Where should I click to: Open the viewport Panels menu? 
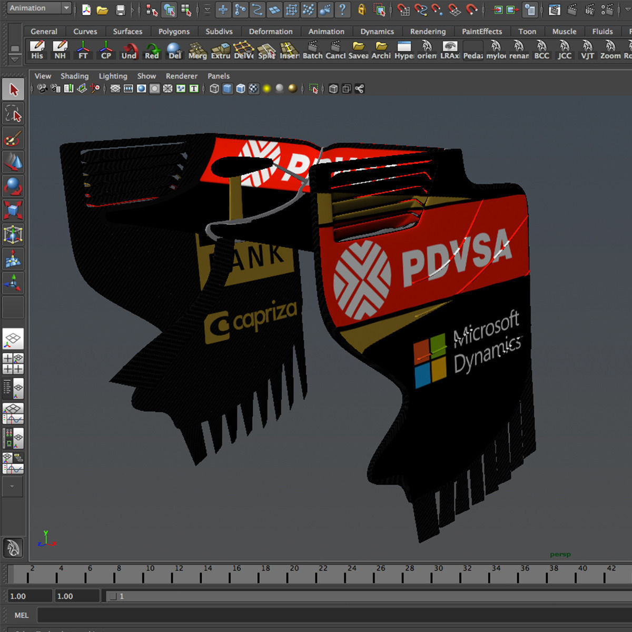[219, 76]
